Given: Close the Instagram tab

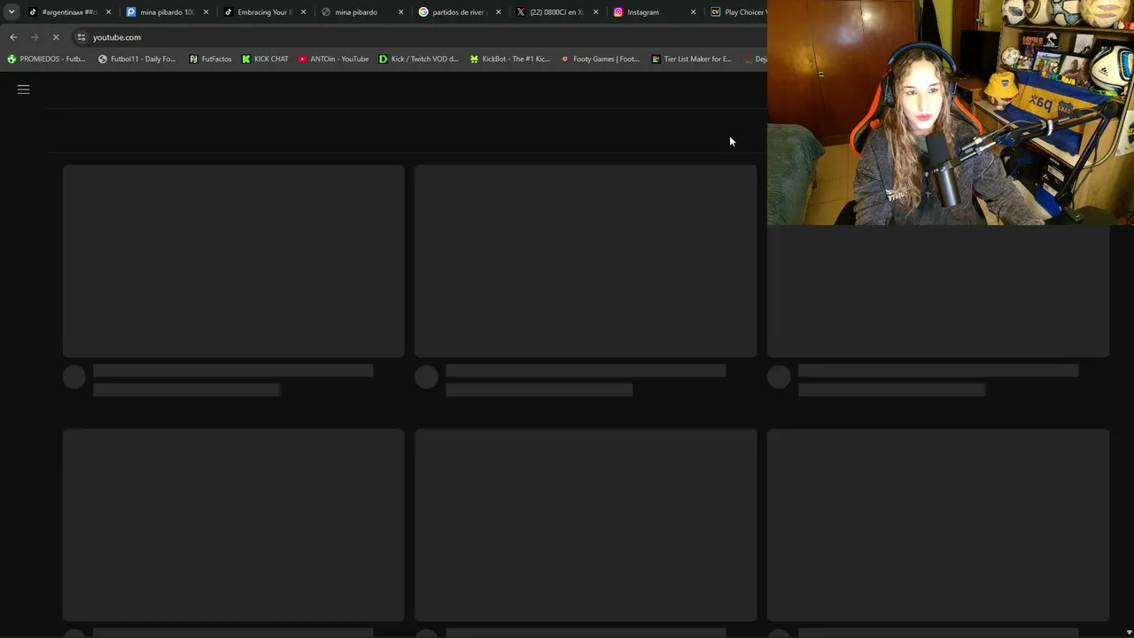Looking at the screenshot, I should (x=693, y=12).
